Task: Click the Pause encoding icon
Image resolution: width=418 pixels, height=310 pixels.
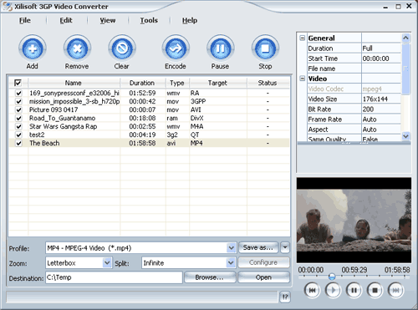Action: coord(220,48)
